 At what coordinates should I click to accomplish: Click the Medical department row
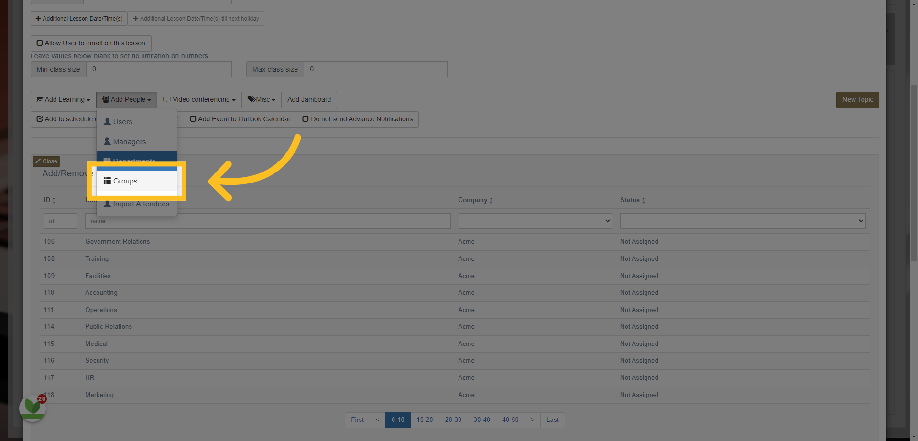(455, 344)
